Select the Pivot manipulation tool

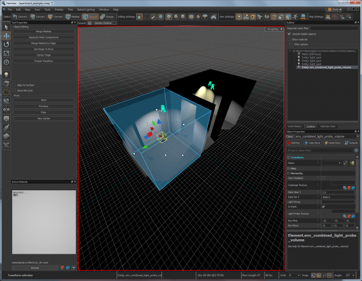click(x=6, y=62)
